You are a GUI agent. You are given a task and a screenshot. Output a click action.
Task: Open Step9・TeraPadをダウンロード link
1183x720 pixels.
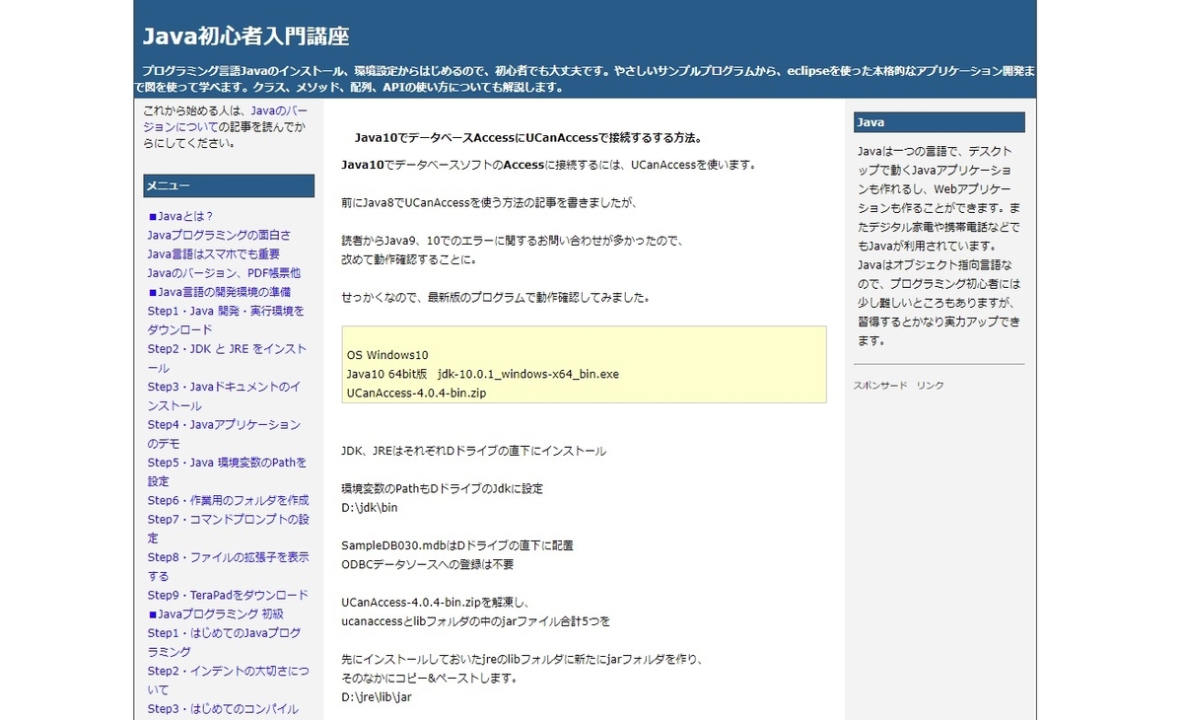pos(228,595)
